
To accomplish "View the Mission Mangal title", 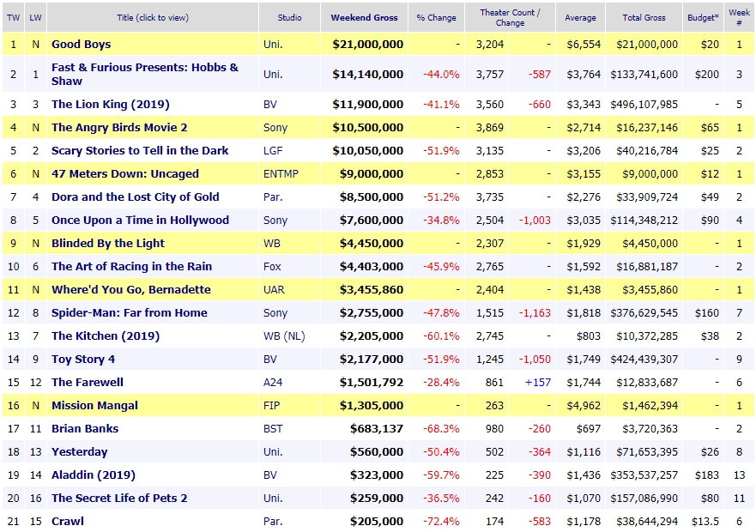I will point(94,406).
